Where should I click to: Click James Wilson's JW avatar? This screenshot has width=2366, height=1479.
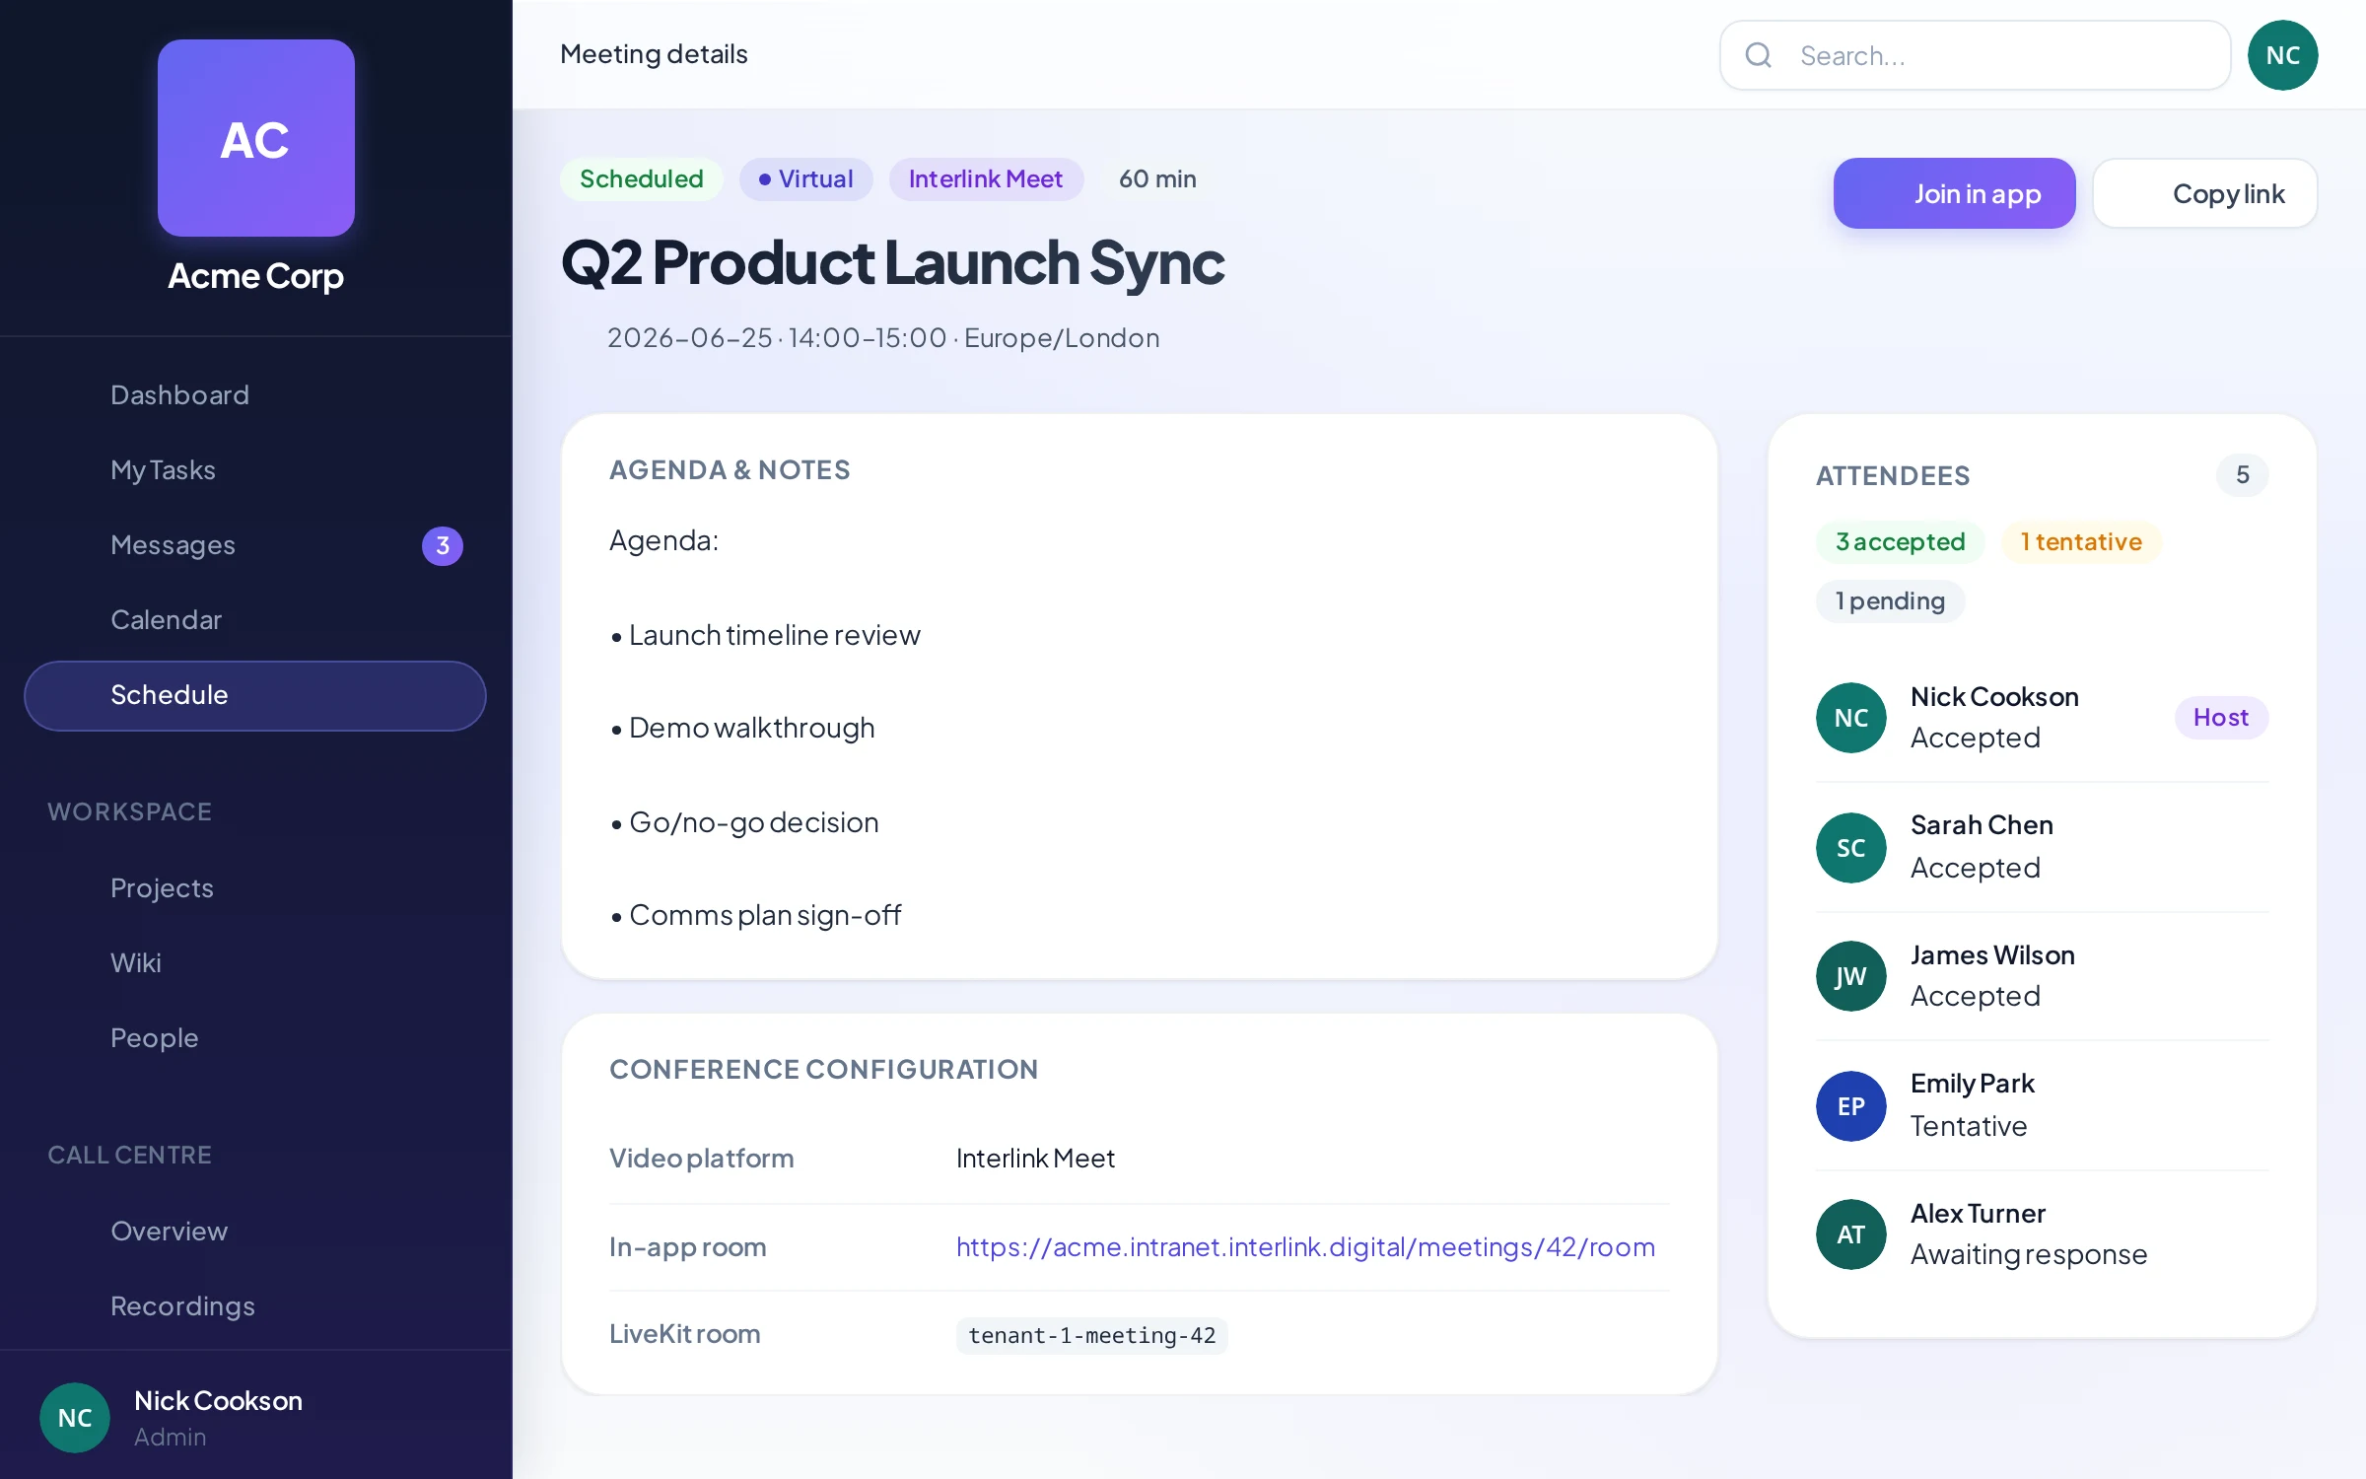(1850, 975)
